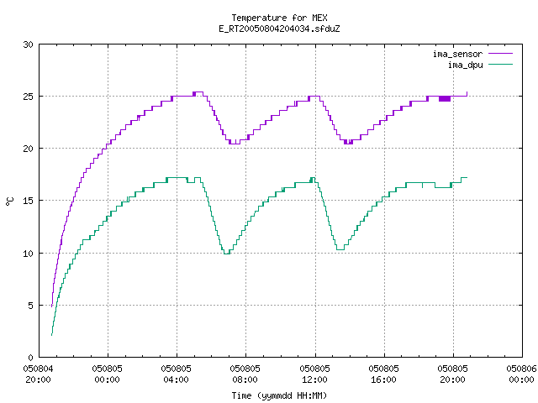Click the x-axis label 050805 00:00
Viewport: 538px width, 403px height.
pyautogui.click(x=107, y=374)
